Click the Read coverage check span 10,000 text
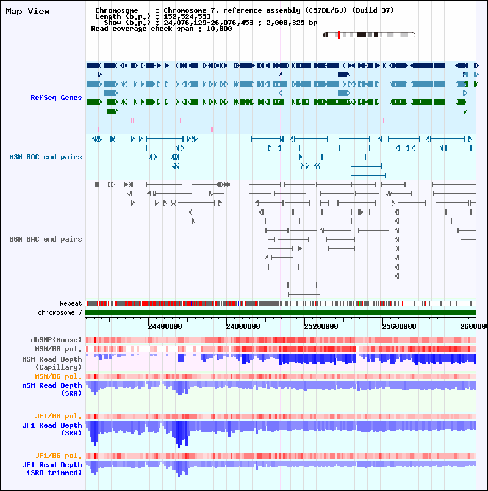Viewport: 488px width, 491px height. pos(162,29)
